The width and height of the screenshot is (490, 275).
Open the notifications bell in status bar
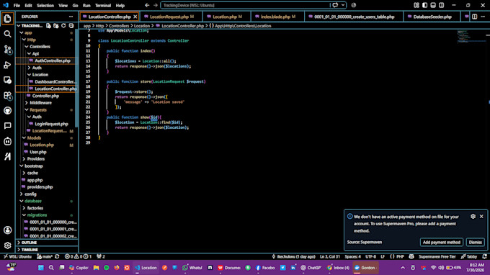point(484,256)
